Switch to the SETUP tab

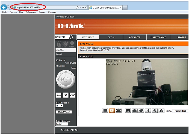(111, 37)
